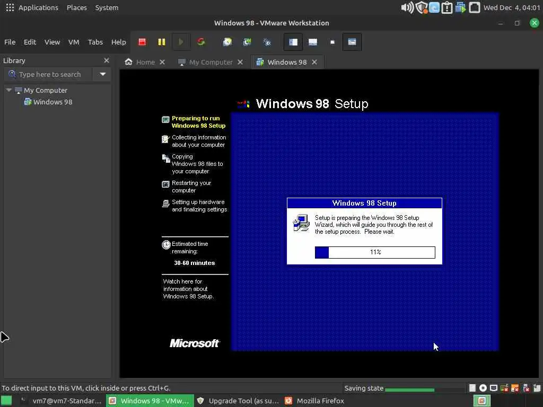Toggle the show library sidebar view button

click(x=293, y=42)
